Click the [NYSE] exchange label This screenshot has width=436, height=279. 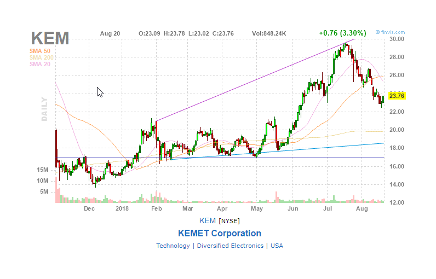point(229,221)
